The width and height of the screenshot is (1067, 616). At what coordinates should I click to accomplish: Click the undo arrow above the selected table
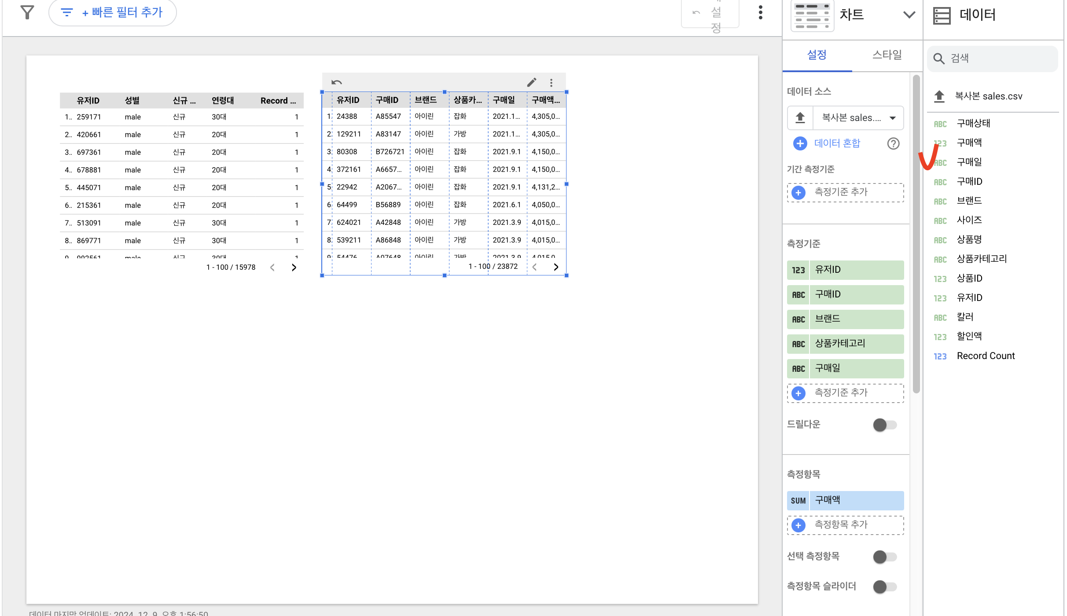[337, 82]
